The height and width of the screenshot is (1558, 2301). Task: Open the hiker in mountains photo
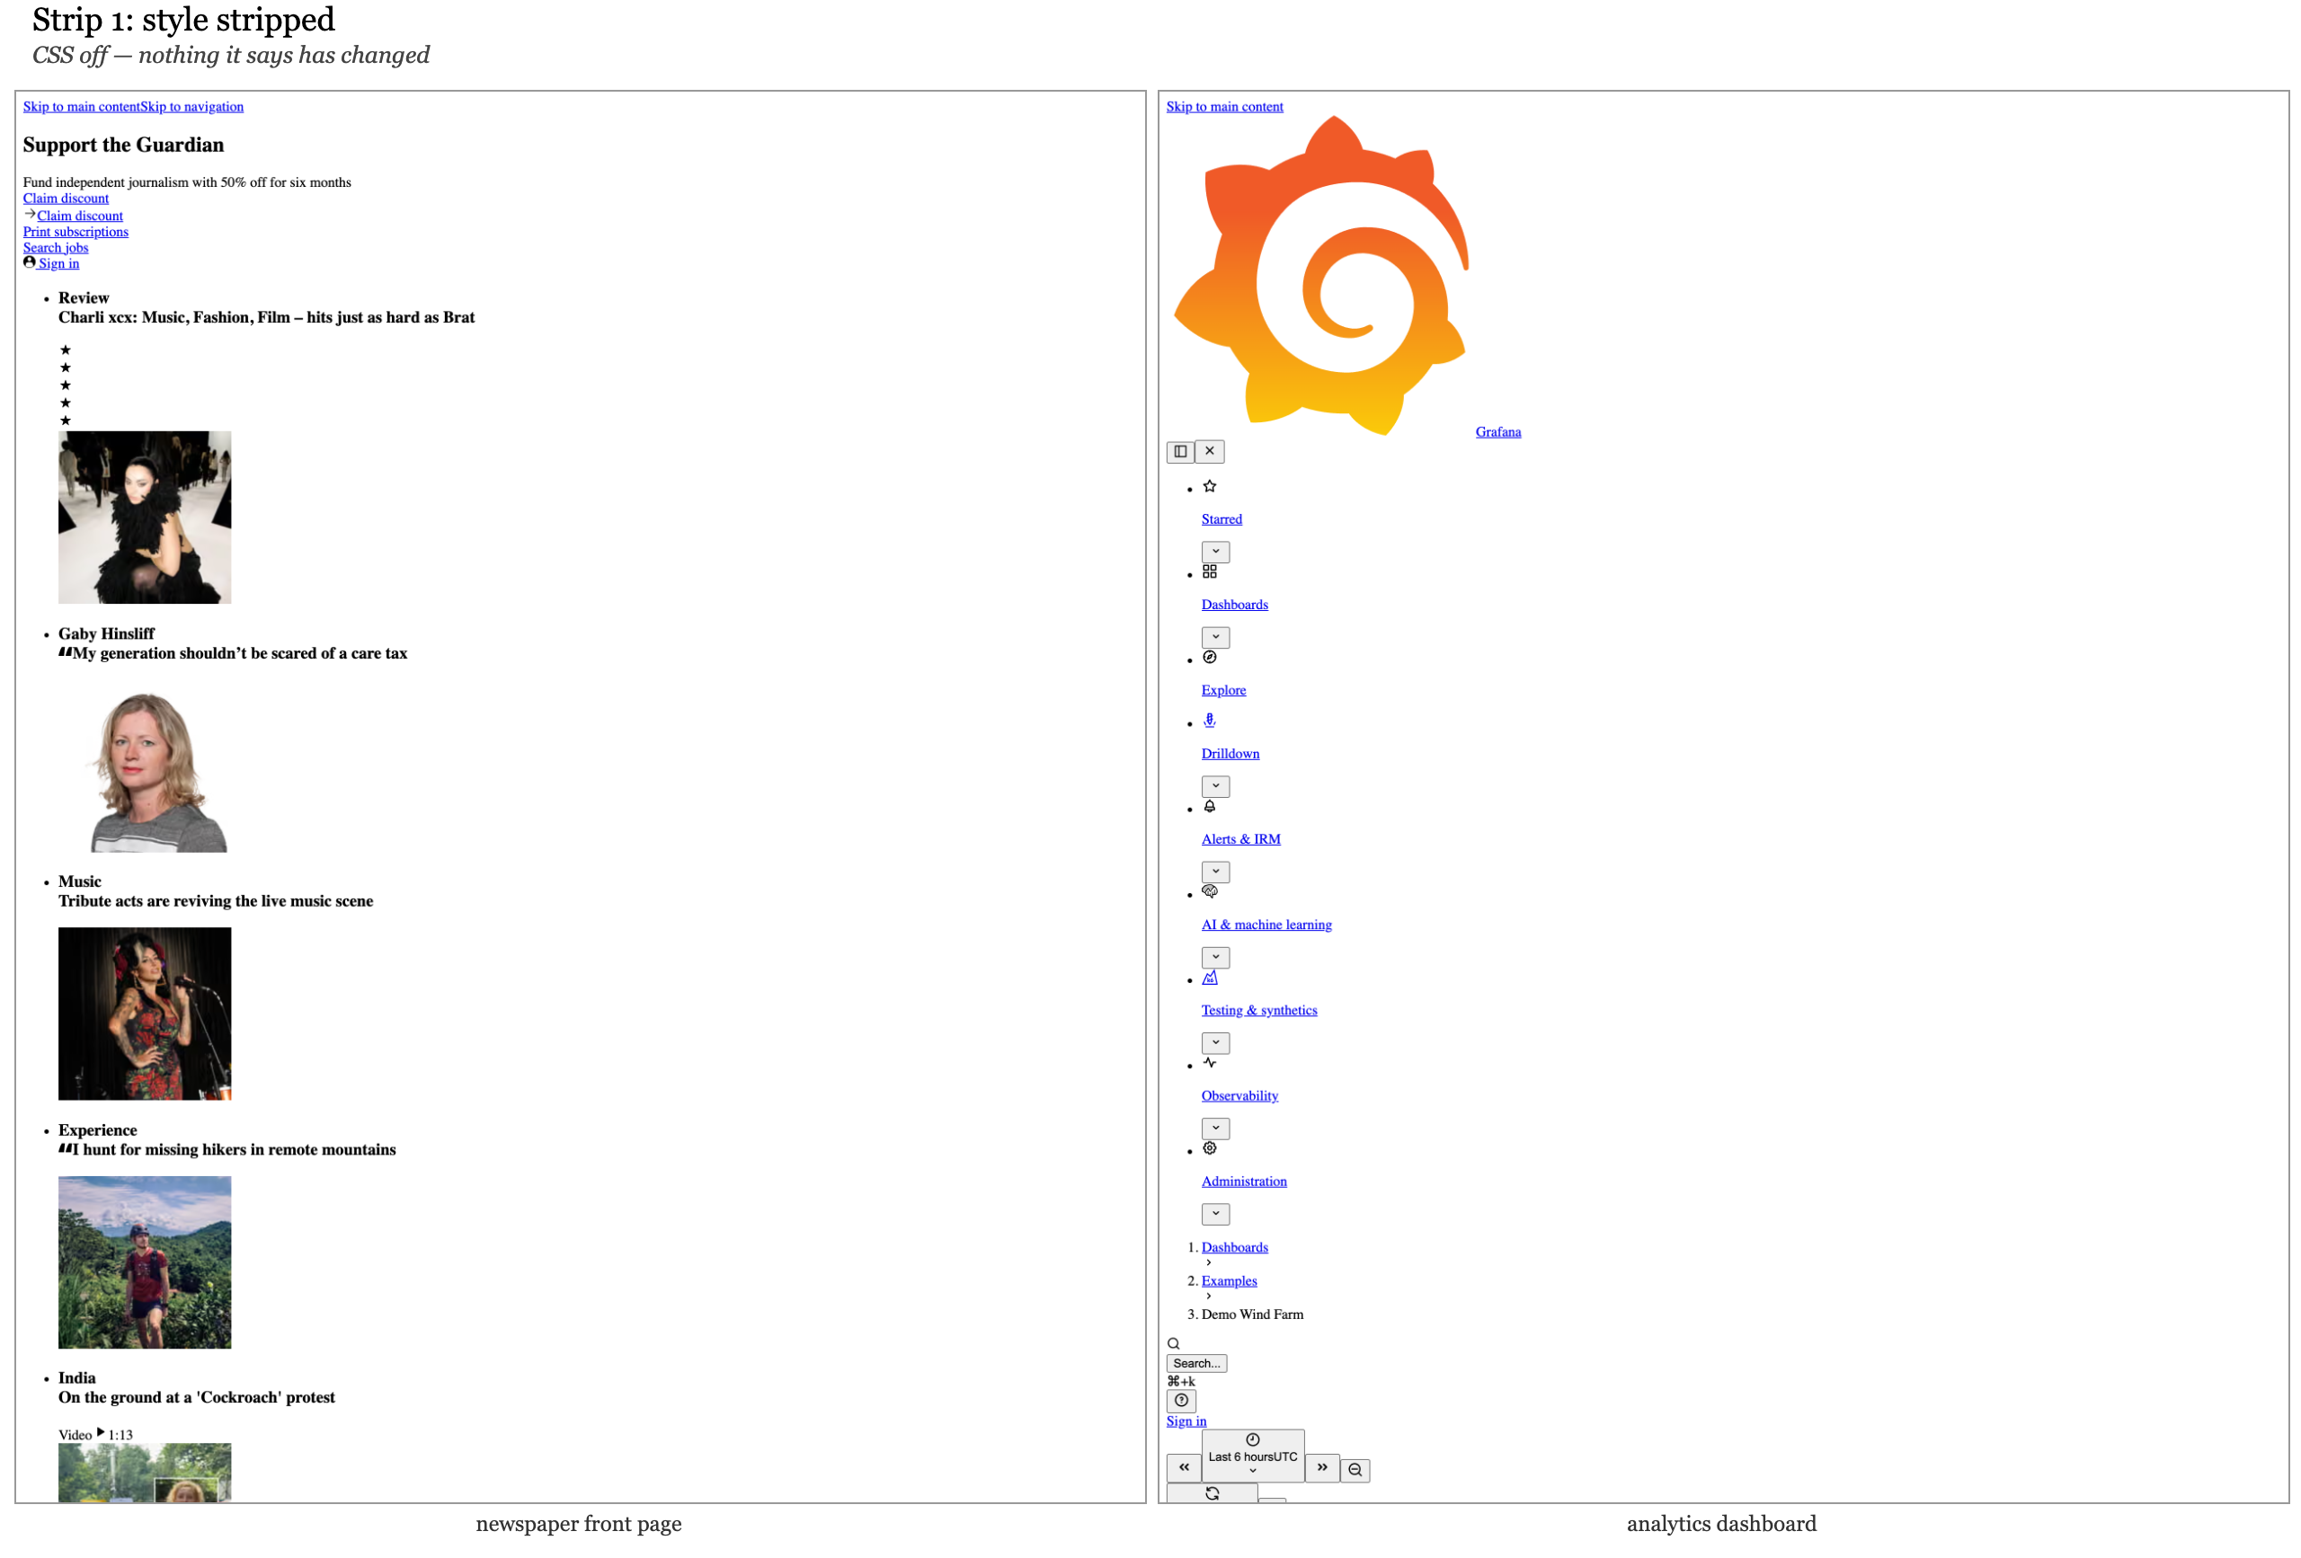pos(145,1262)
